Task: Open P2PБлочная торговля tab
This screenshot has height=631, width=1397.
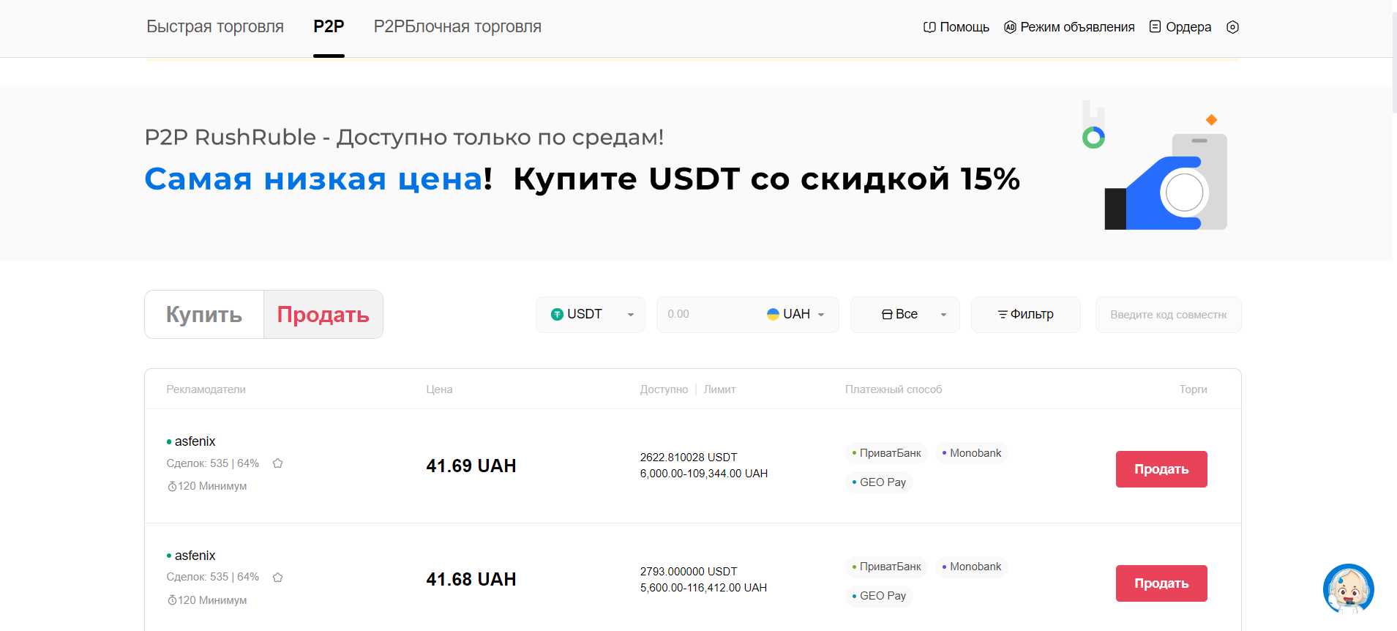Action: [x=457, y=27]
